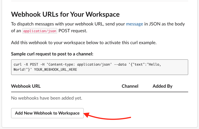Click the Sample curl request to post label

52,54
